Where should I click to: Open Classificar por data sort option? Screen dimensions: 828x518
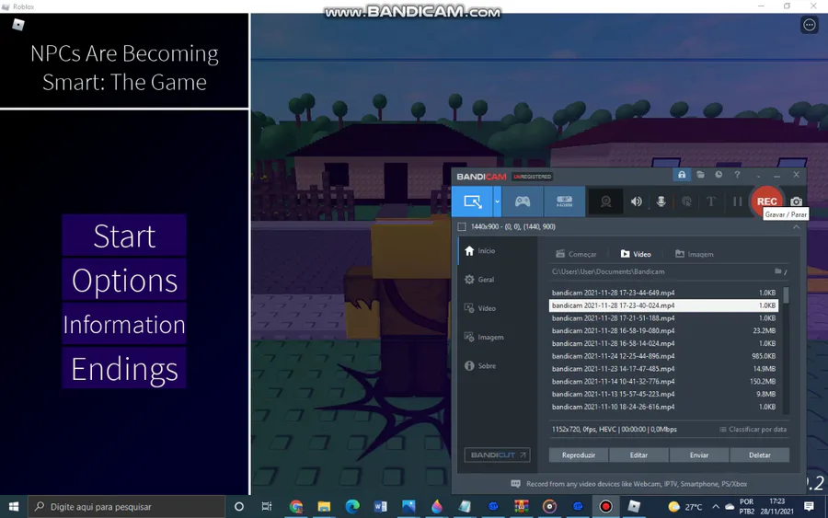click(753, 430)
